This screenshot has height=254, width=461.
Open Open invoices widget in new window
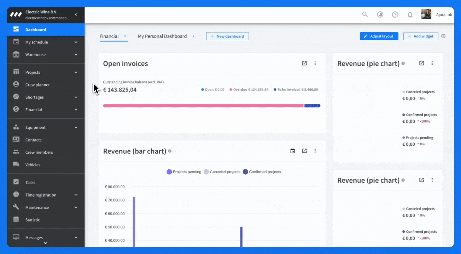click(304, 63)
